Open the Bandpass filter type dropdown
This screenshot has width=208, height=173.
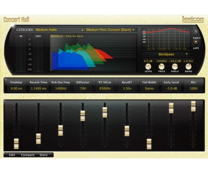pyautogui.click(x=166, y=54)
